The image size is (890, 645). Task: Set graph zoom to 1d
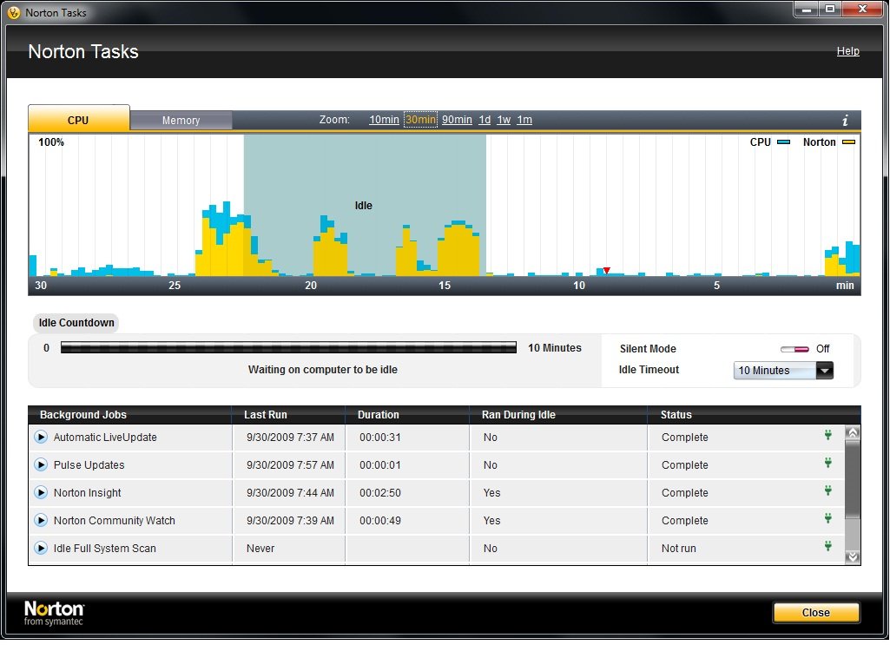click(485, 121)
